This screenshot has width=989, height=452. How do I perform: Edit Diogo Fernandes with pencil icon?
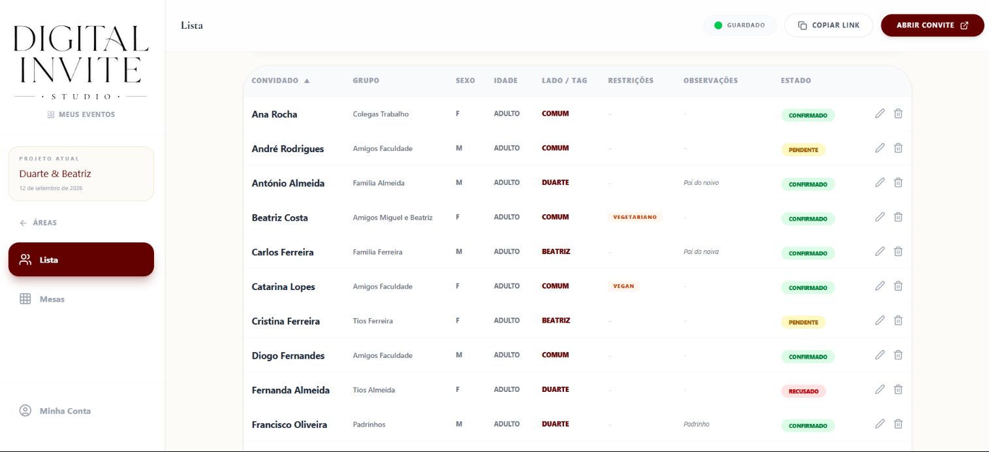[880, 355]
